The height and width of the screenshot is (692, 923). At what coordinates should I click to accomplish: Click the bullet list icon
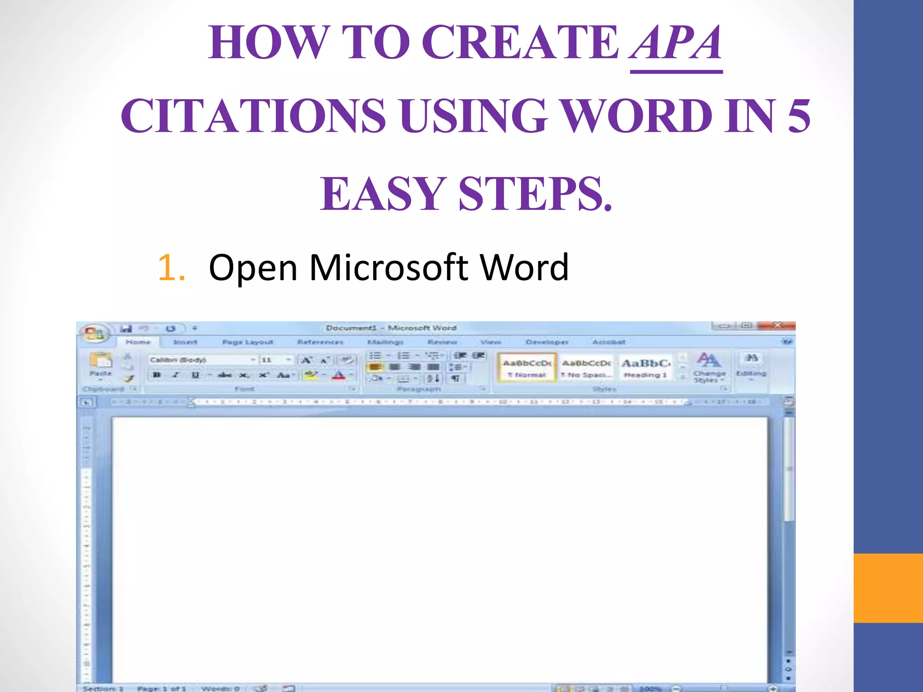tap(375, 355)
